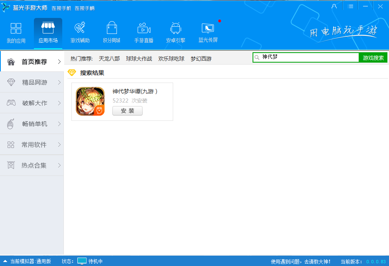
Task: Click the diamond icon for 精品网游
Action: [x=11, y=82]
